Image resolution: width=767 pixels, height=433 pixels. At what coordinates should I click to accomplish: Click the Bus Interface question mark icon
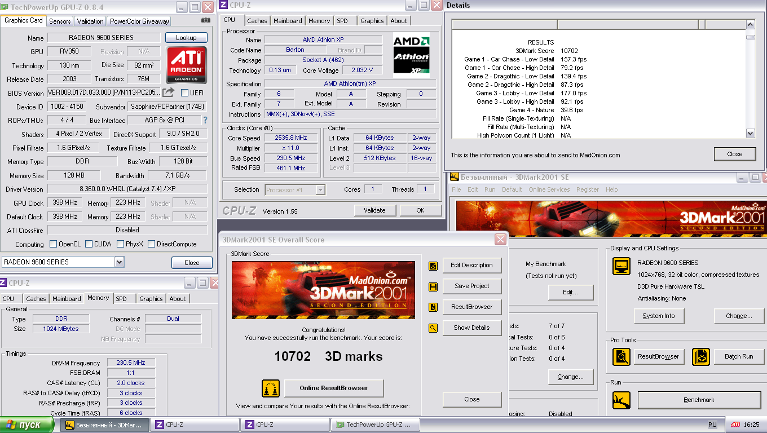[x=205, y=120]
